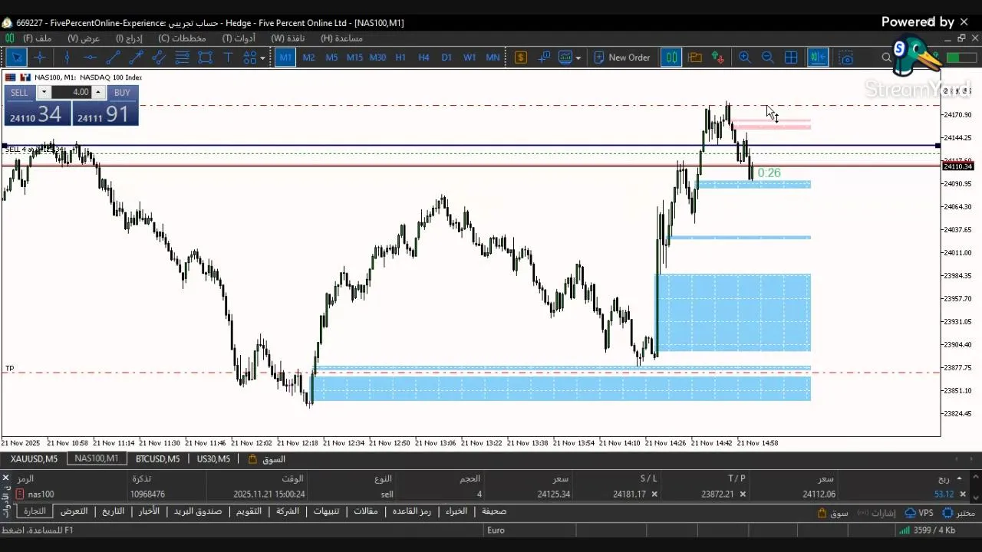The image size is (982, 552).
Task: Toggle the one-click trading dollar icon
Action: tap(521, 58)
